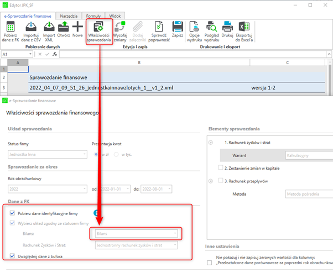Open Podgląd wydruku preview
Screen dimensions: 333x273
click(211, 27)
